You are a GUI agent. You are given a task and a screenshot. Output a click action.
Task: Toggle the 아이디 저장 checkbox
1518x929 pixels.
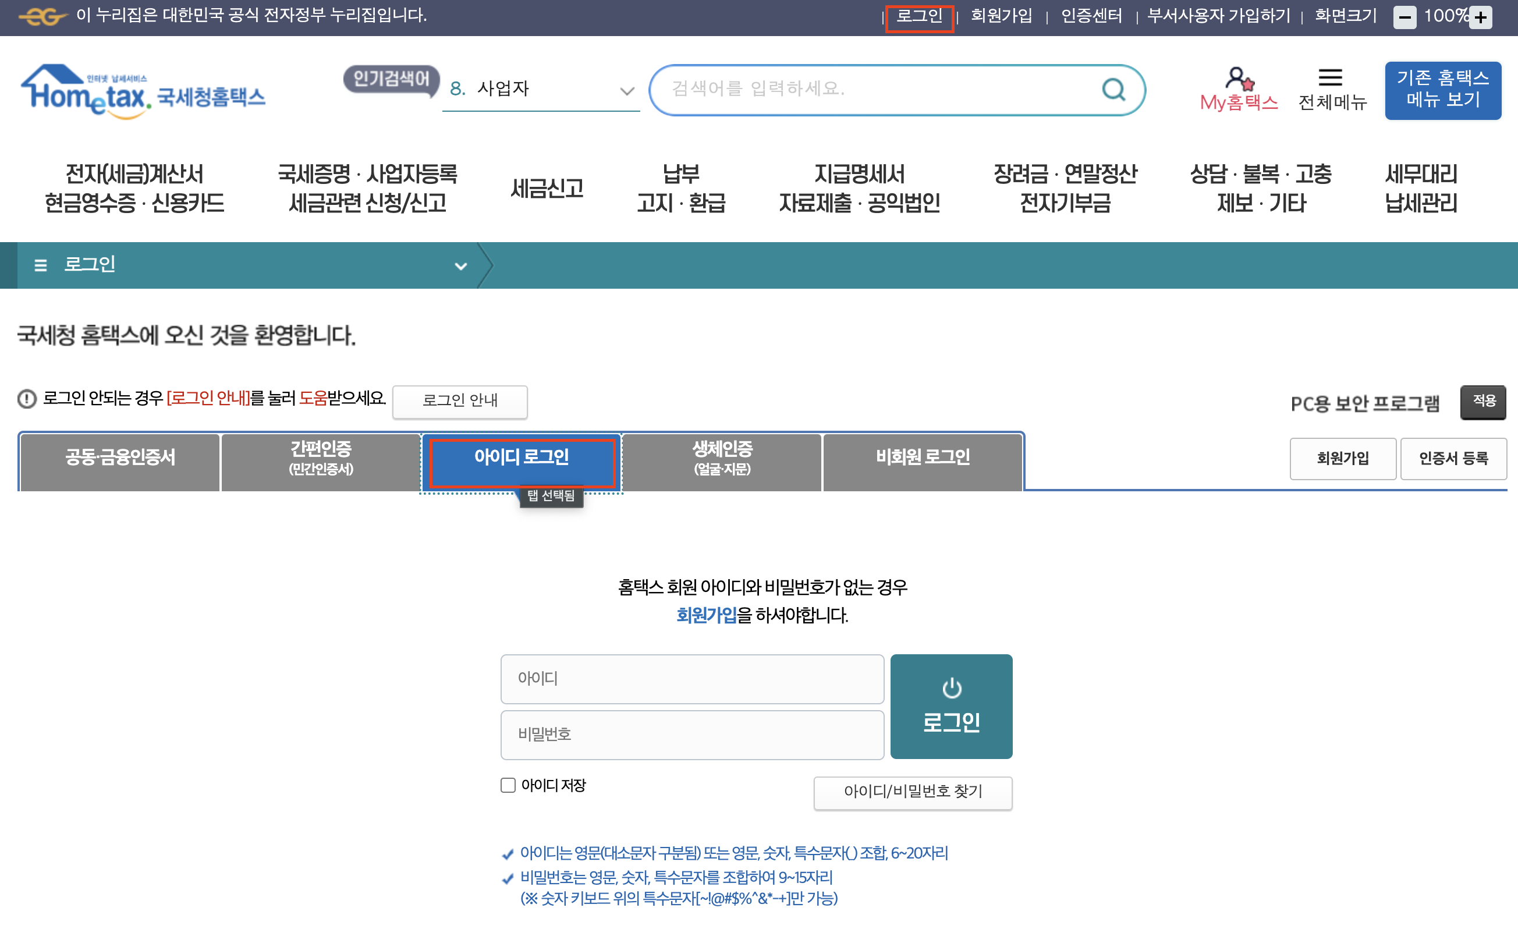(x=508, y=785)
